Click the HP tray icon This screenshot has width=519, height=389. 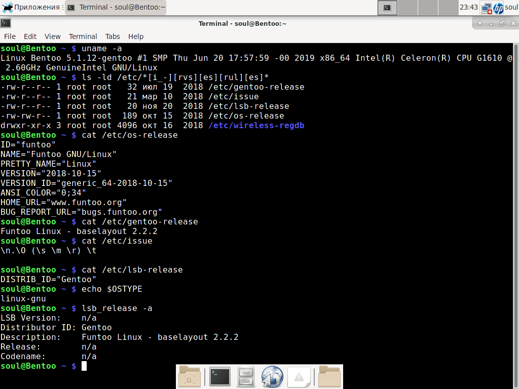[498, 8]
